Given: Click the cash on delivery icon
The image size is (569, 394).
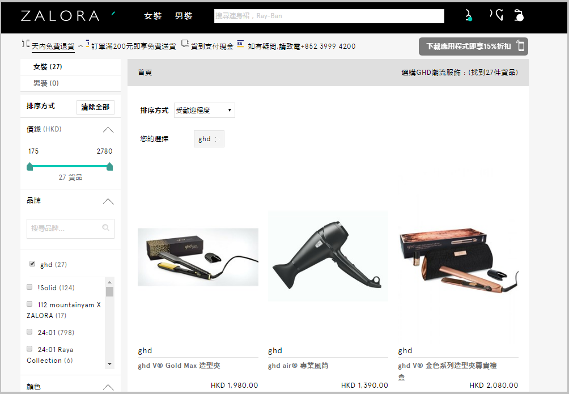Looking at the screenshot, I should tap(185, 44).
